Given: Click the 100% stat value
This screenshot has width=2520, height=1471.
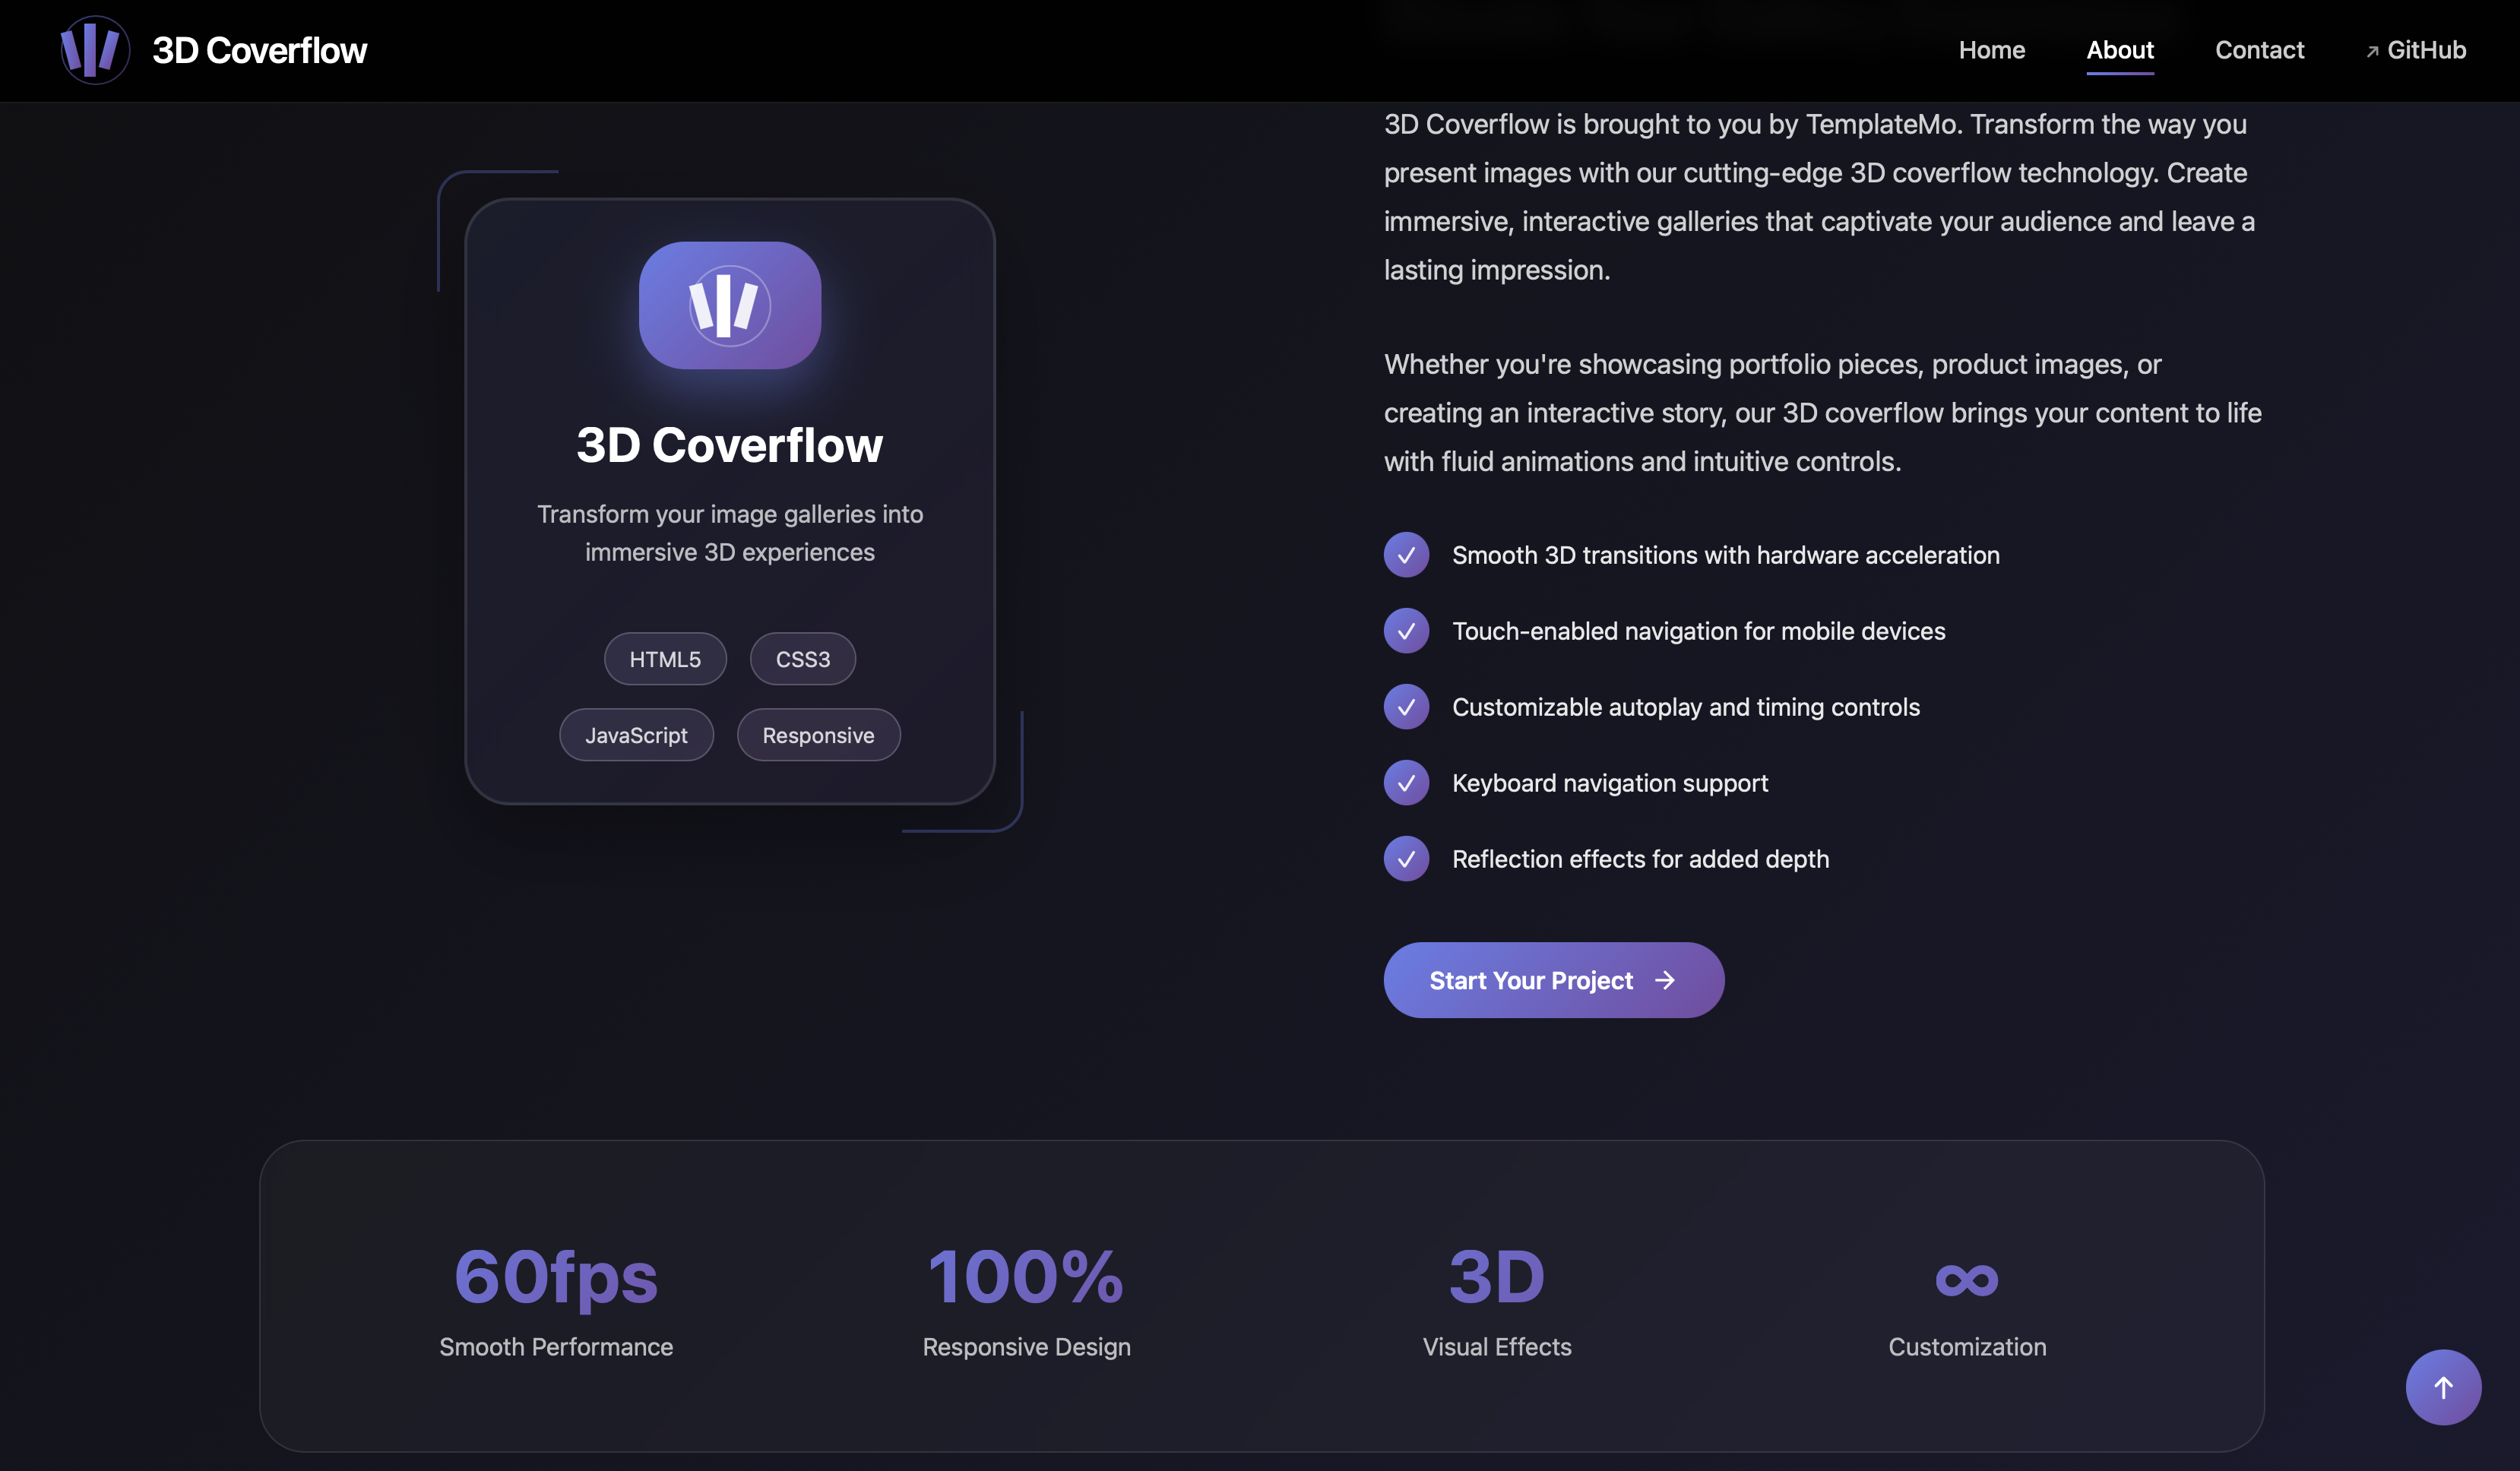Looking at the screenshot, I should tap(1026, 1277).
